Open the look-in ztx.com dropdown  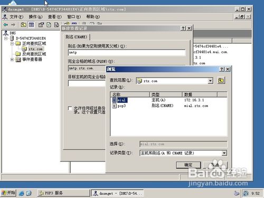[210, 81]
